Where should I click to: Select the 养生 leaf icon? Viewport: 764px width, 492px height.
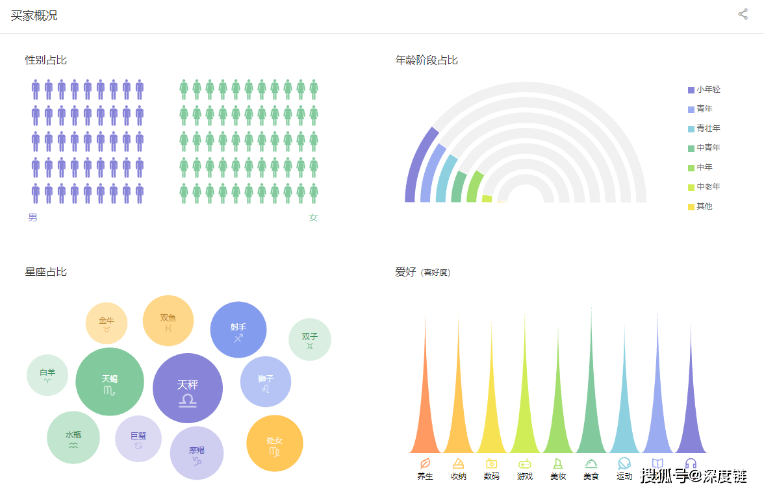coord(425,463)
